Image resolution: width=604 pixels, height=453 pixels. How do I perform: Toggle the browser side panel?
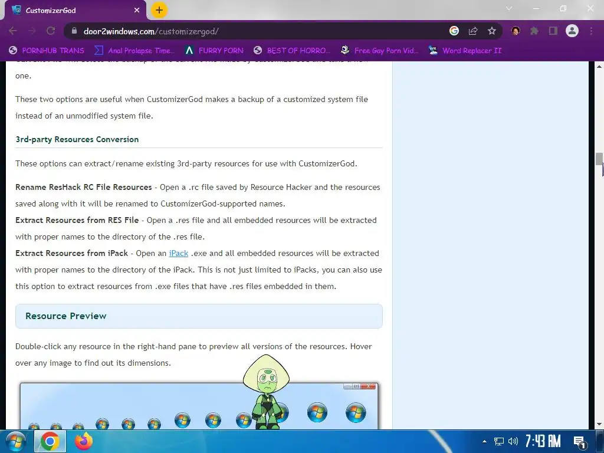pos(553,31)
